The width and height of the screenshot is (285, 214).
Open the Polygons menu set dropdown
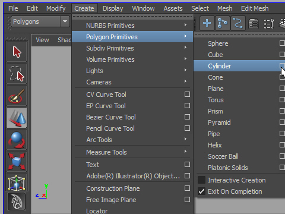pos(65,21)
